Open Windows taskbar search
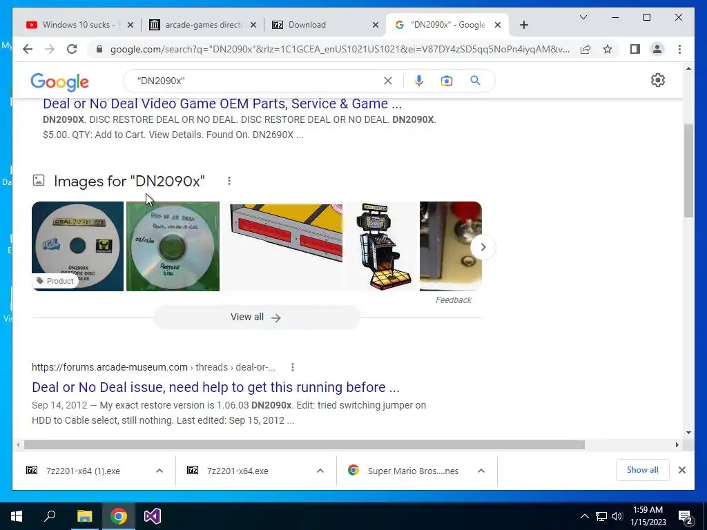 point(50,516)
